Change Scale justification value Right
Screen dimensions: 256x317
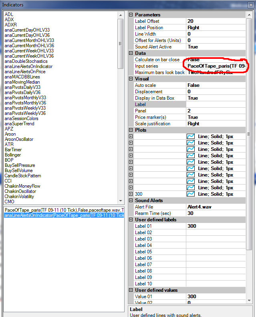(216, 124)
